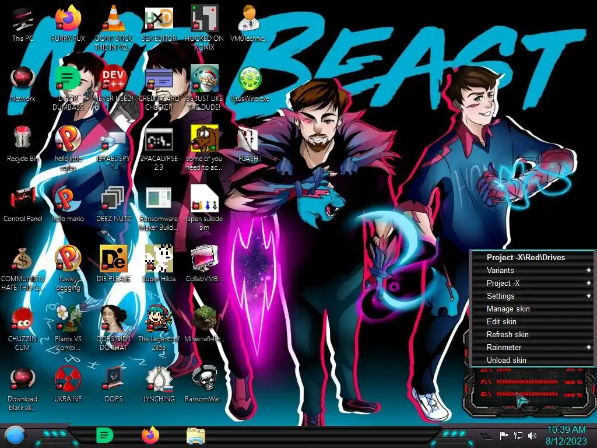Open Action Center flag tray icon

click(504, 435)
